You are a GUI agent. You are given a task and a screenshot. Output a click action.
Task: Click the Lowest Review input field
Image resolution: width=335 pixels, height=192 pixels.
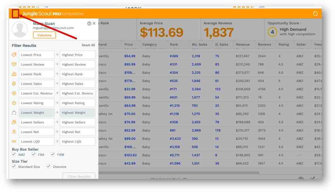tap(36, 64)
